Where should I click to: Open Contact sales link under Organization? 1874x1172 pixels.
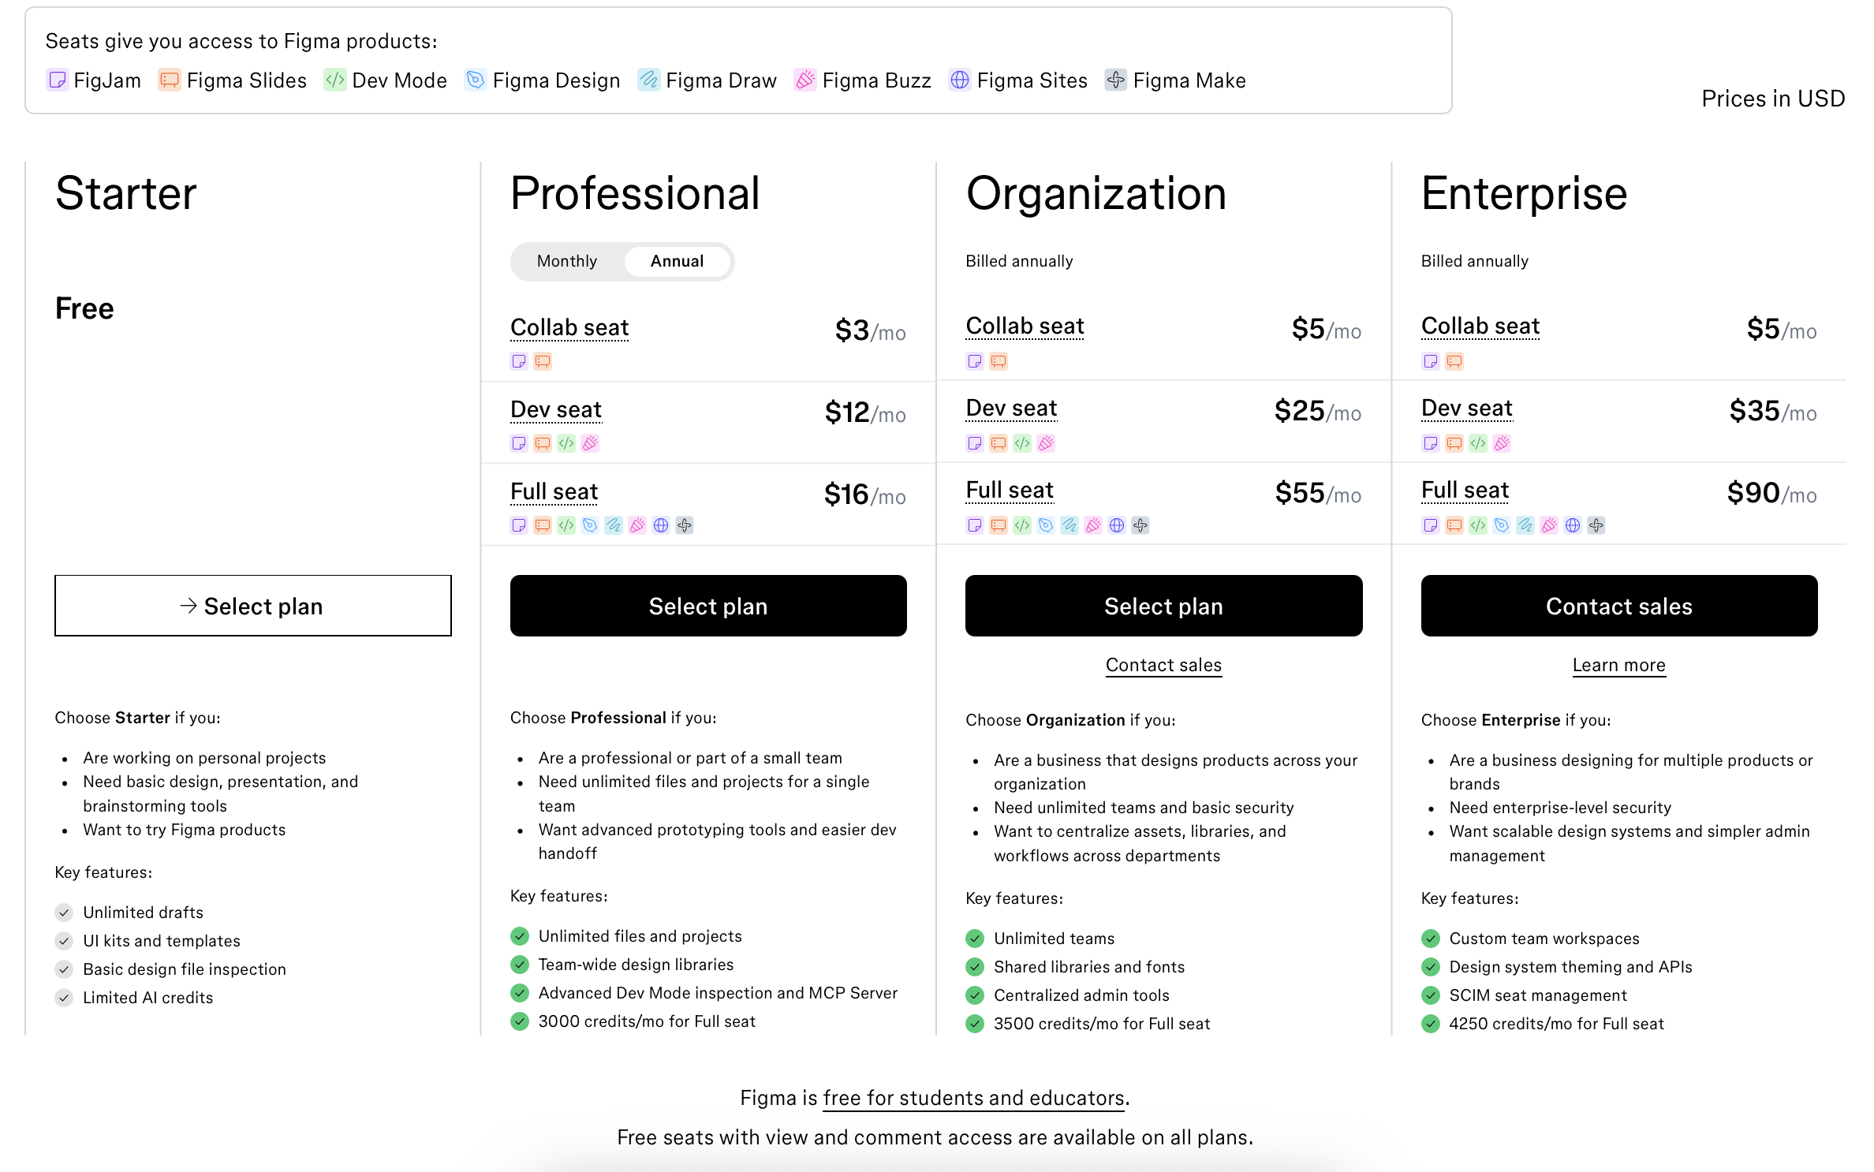tap(1163, 665)
